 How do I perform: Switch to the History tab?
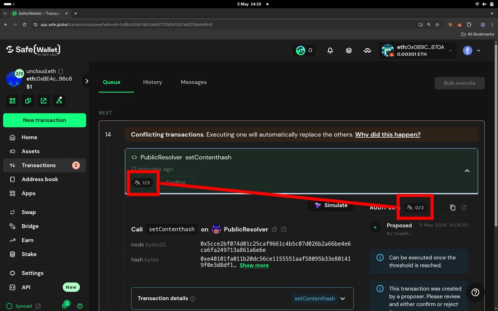tap(152, 82)
